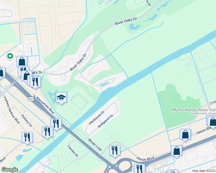Click the Bridgeport Dr street label
The height and width of the screenshot is (173, 216).
point(105,121)
